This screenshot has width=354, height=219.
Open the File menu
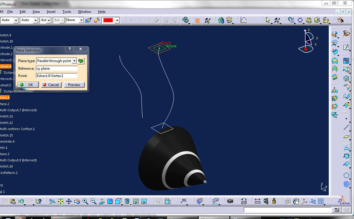click(10, 12)
